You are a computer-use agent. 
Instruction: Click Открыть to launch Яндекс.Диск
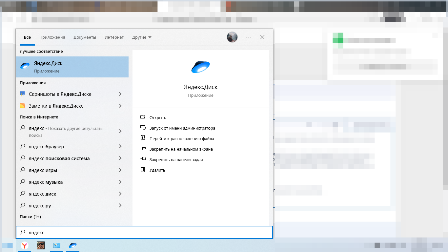click(158, 118)
